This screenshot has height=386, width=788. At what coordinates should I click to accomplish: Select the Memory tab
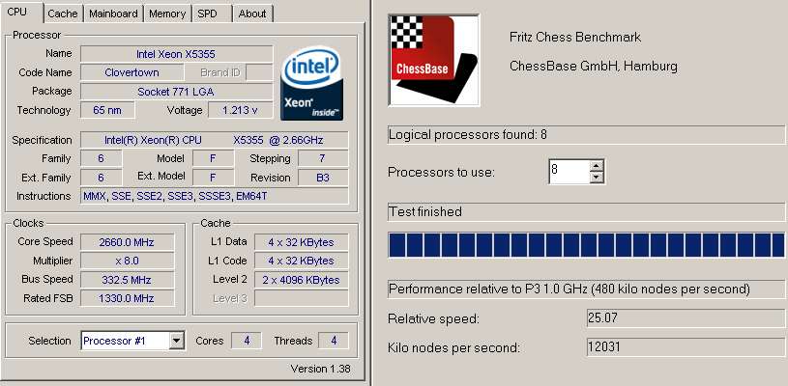click(167, 14)
